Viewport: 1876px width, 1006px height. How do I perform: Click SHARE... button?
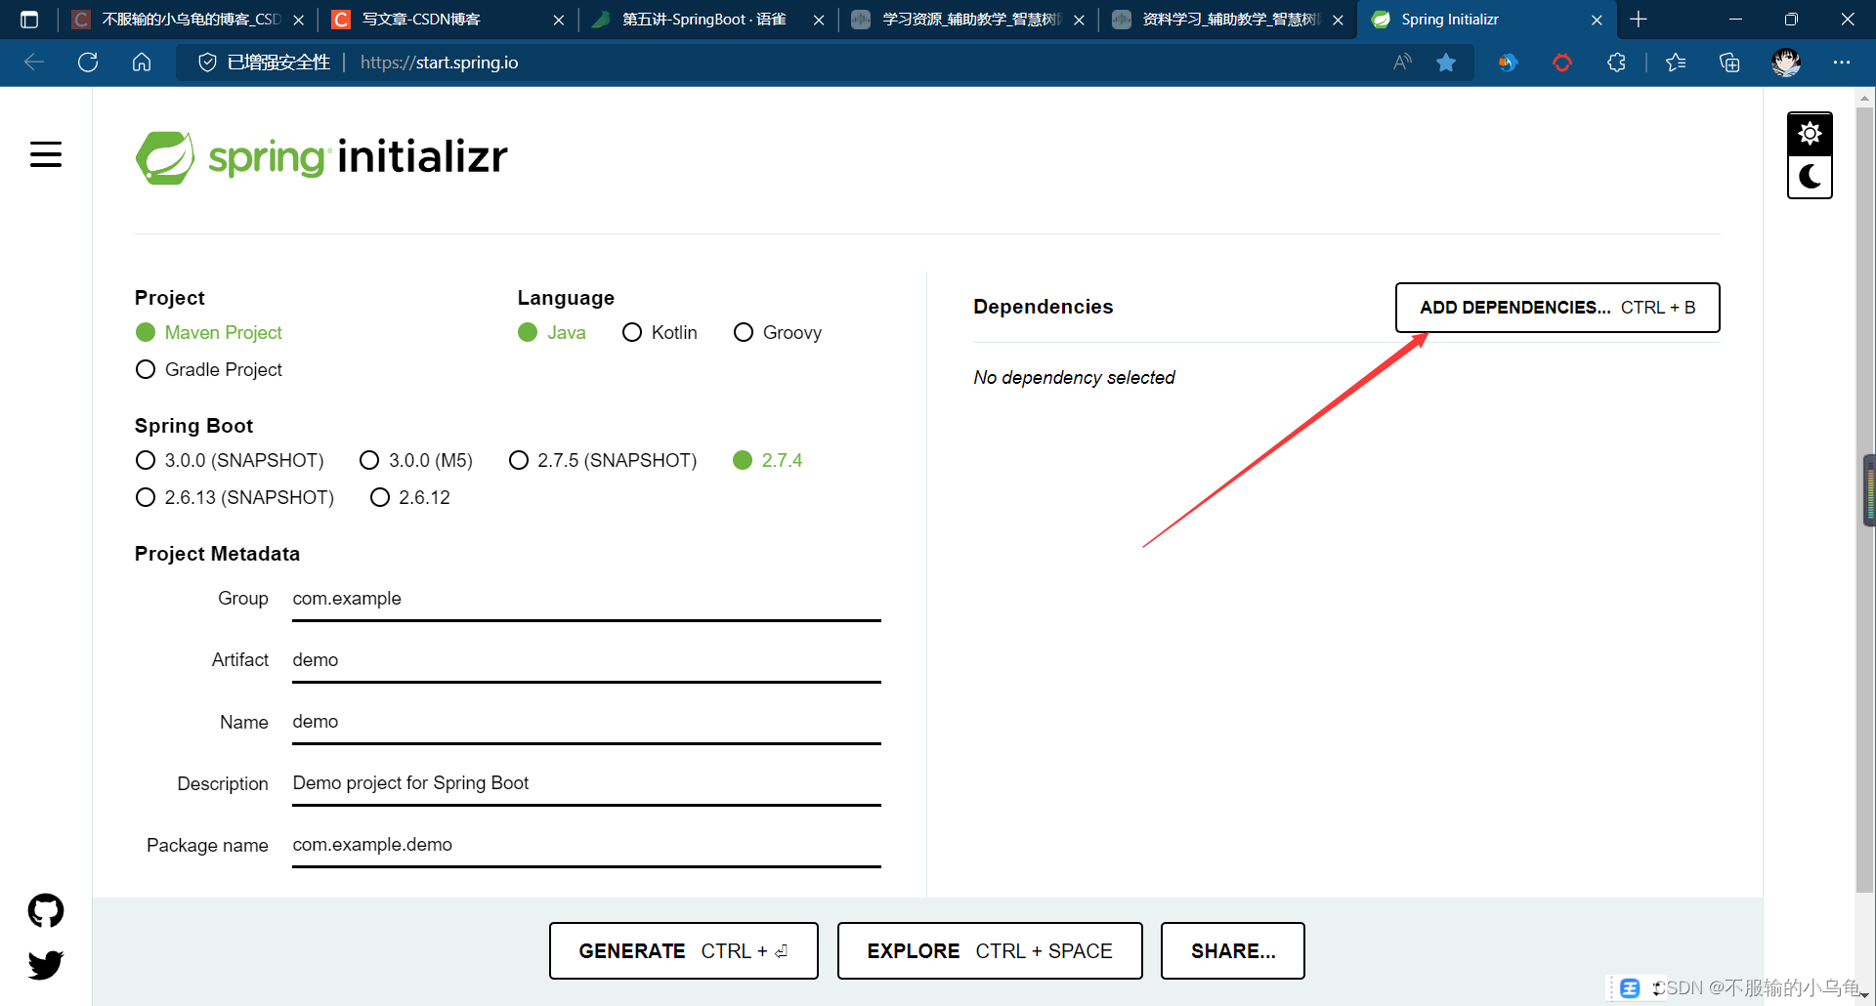1233,951
